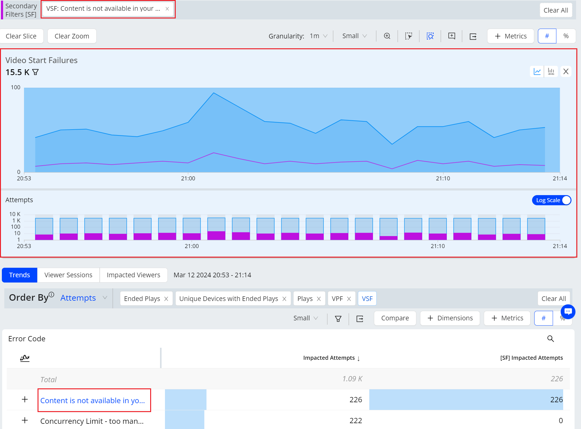581x429 pixels.
Task: Sort by Impacted Attempts column
Action: pos(332,358)
